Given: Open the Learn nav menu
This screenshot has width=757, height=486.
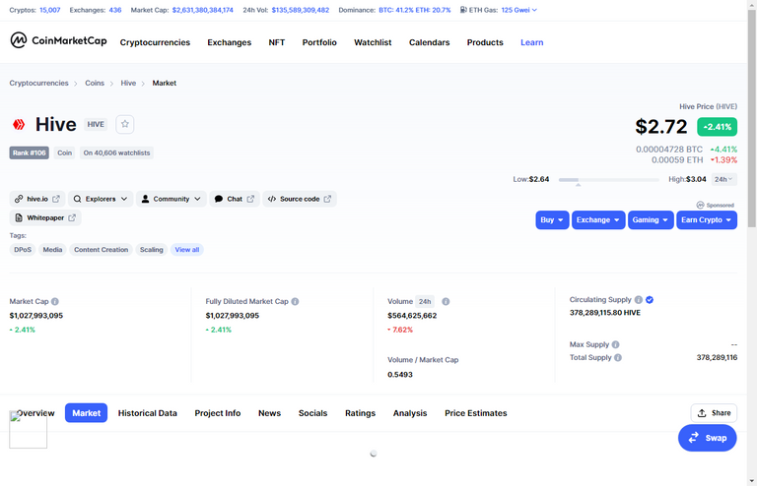Looking at the screenshot, I should pyautogui.click(x=531, y=42).
